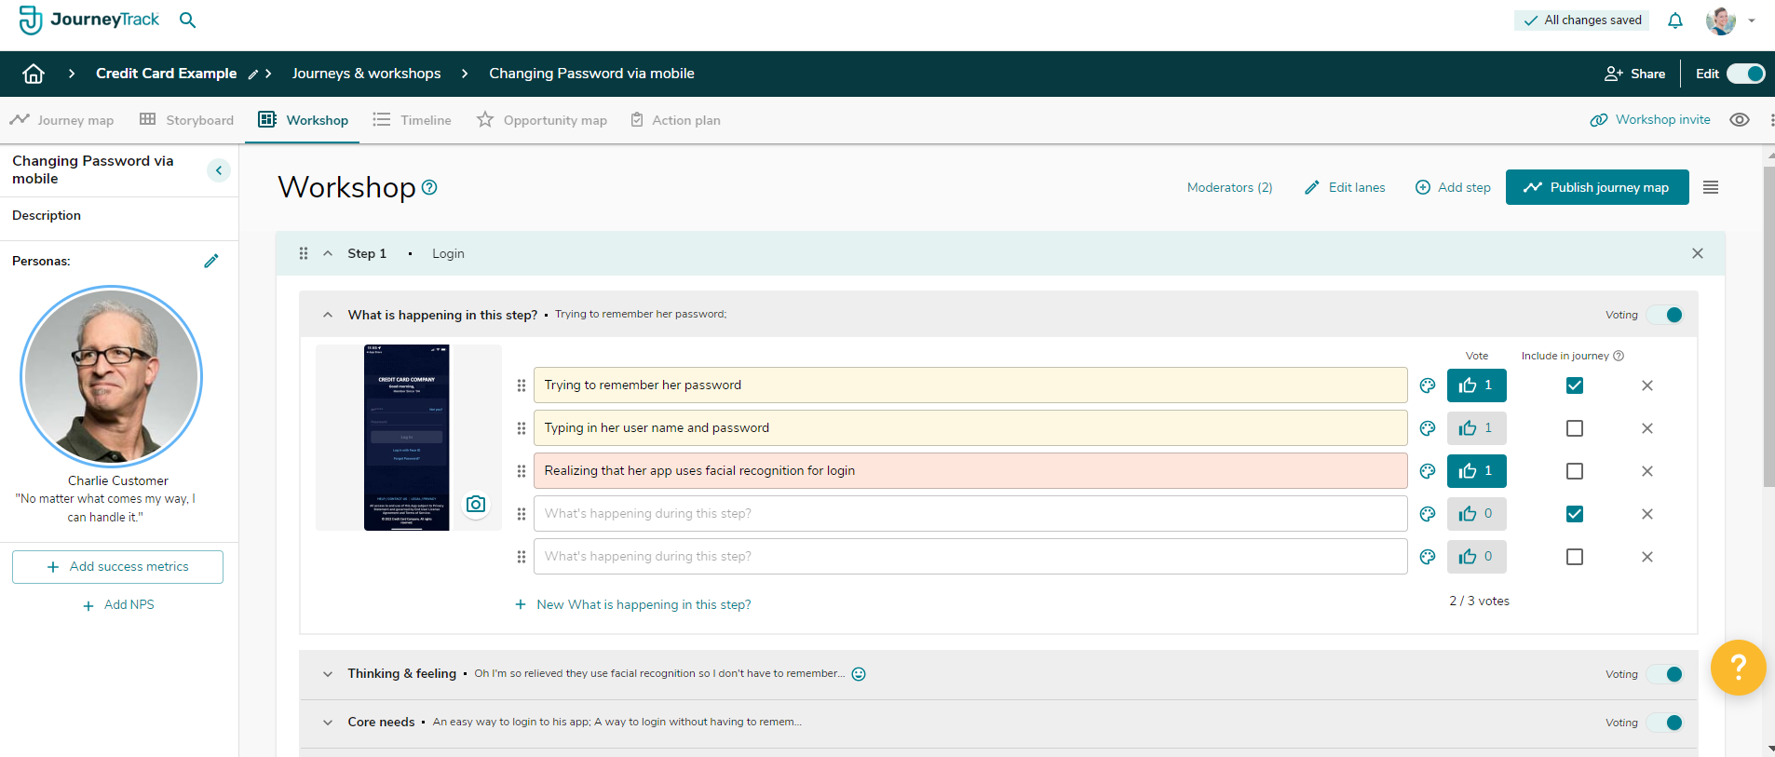Uncheck include in journey on first empty row
Screen dimensions: 1775x757
click(x=1575, y=514)
